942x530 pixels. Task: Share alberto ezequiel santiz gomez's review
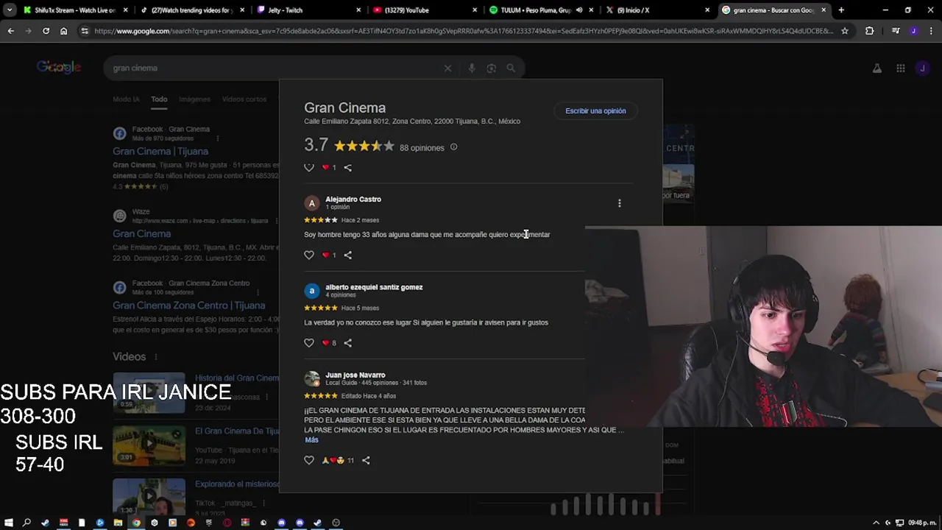[348, 343]
